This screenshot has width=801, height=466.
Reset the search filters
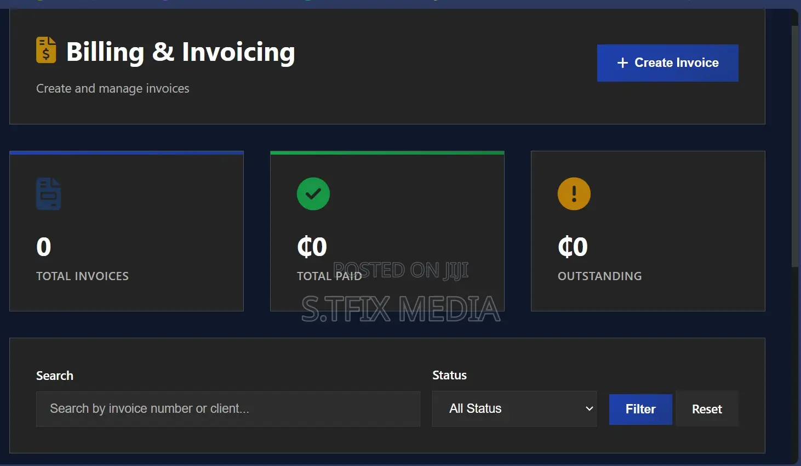click(x=707, y=409)
